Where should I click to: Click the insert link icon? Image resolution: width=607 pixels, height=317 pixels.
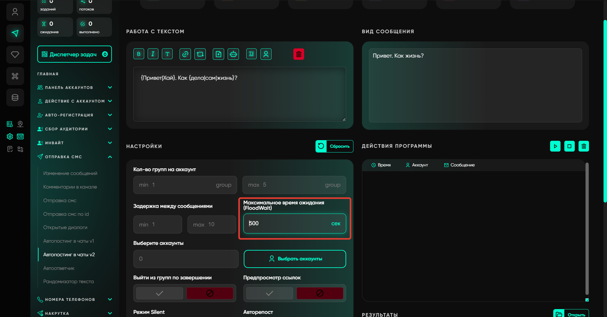coord(185,54)
